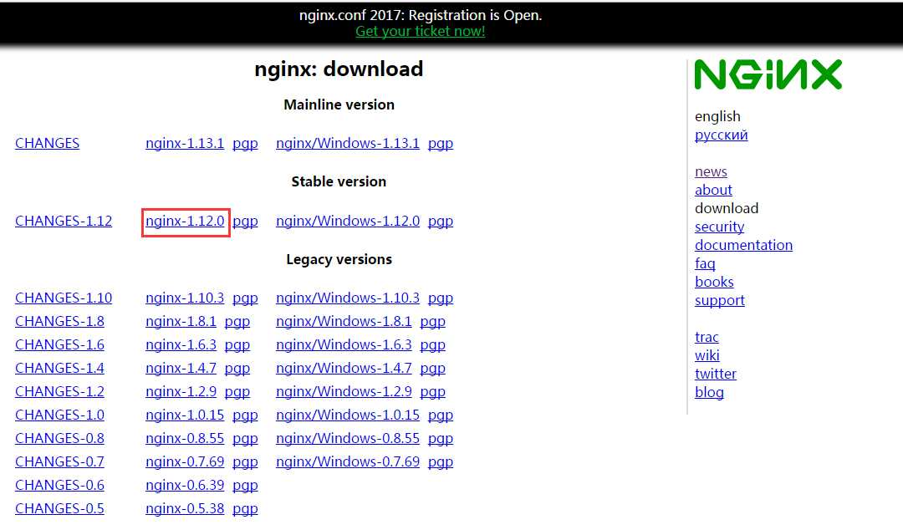Open the support page

tap(719, 300)
